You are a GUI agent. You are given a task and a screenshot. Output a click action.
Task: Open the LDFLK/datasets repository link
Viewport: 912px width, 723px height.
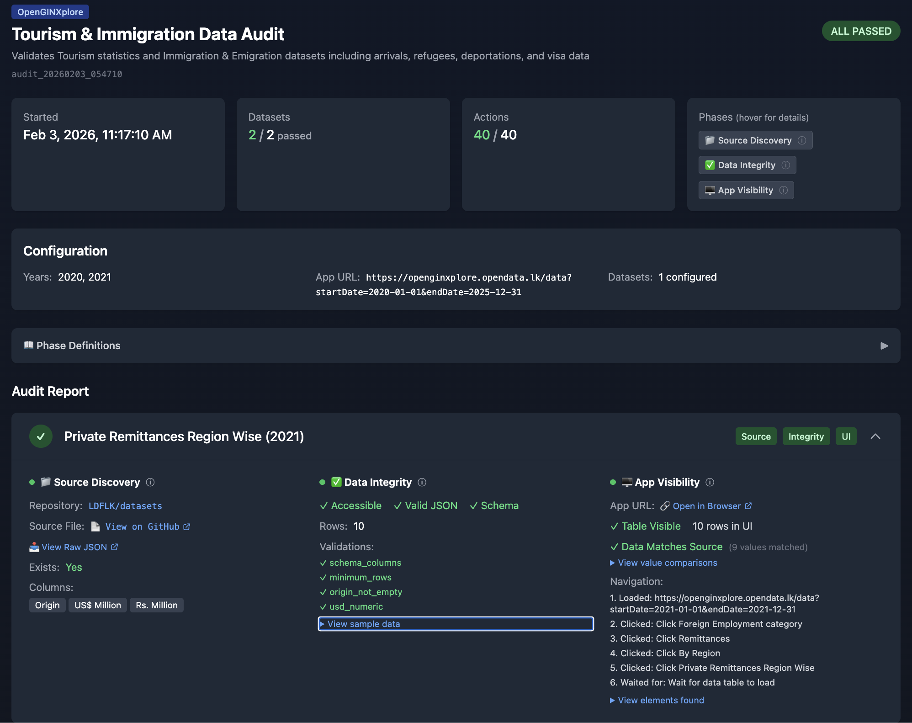coord(125,506)
